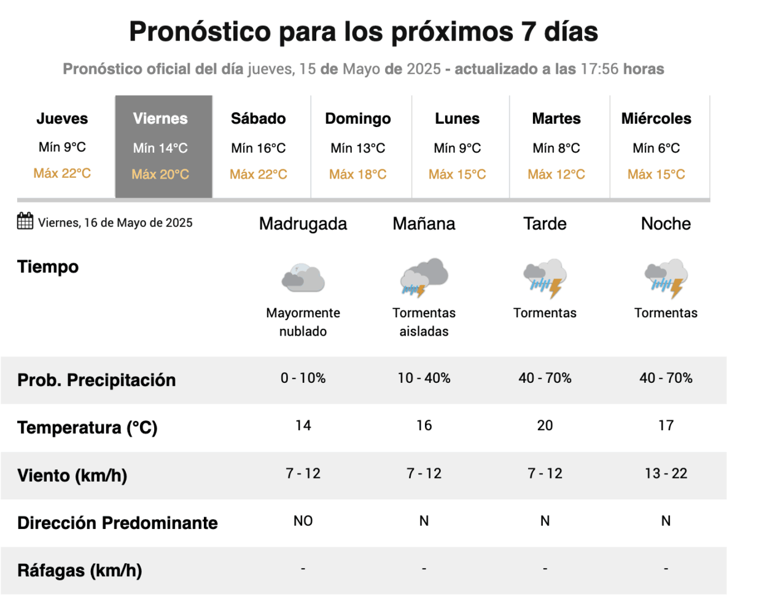Click the Noche wind value 13 - 22

click(666, 474)
